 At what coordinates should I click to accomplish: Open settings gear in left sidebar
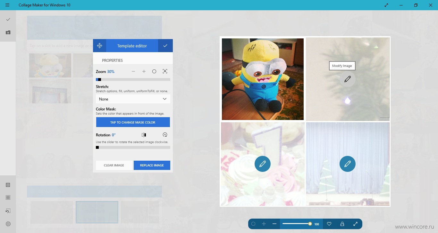(8, 224)
